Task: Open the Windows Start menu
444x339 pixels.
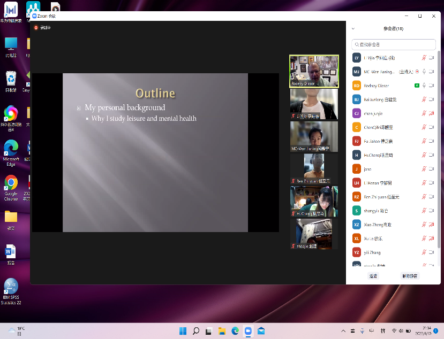Action: (182, 330)
